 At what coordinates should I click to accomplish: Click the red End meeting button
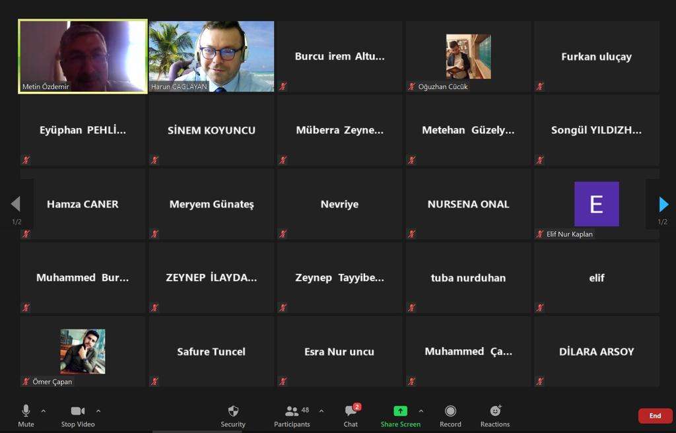655,416
